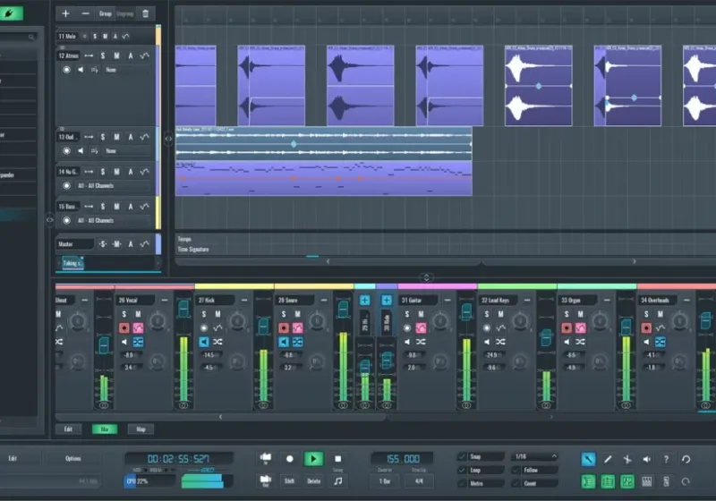Image resolution: width=716 pixels, height=501 pixels.
Task: Click the green Play button
Action: click(x=314, y=459)
